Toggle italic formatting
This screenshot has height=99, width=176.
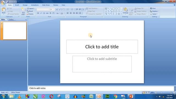pos(41,13)
